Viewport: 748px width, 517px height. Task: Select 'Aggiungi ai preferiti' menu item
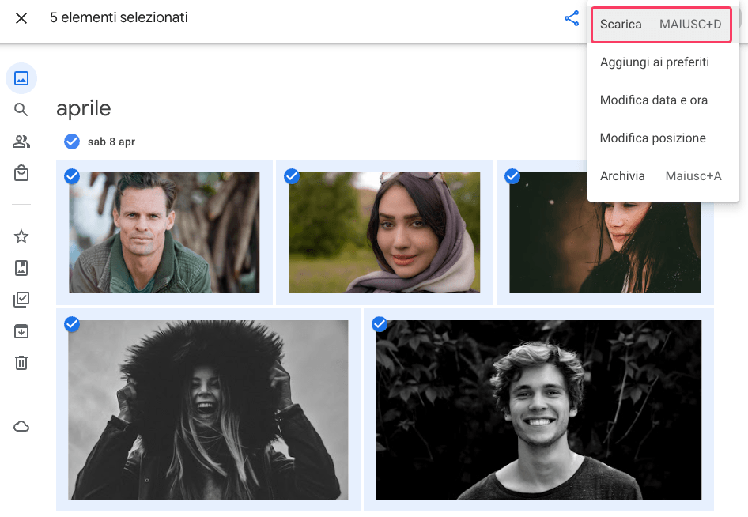(x=654, y=62)
